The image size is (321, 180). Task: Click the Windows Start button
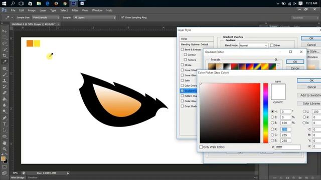tap(4, 3)
